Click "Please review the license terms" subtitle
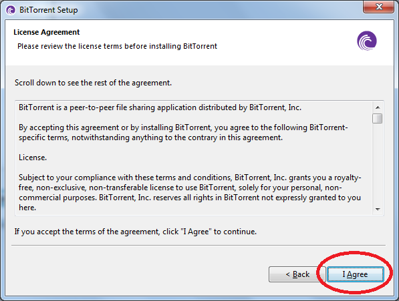The width and height of the screenshot is (399, 301). tap(118, 46)
